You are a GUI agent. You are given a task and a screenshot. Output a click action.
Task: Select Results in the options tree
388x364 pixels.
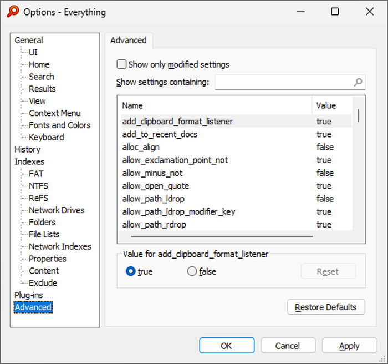[42, 89]
